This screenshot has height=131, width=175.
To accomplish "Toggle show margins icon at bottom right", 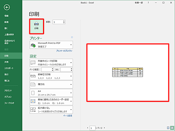I will (168, 128).
